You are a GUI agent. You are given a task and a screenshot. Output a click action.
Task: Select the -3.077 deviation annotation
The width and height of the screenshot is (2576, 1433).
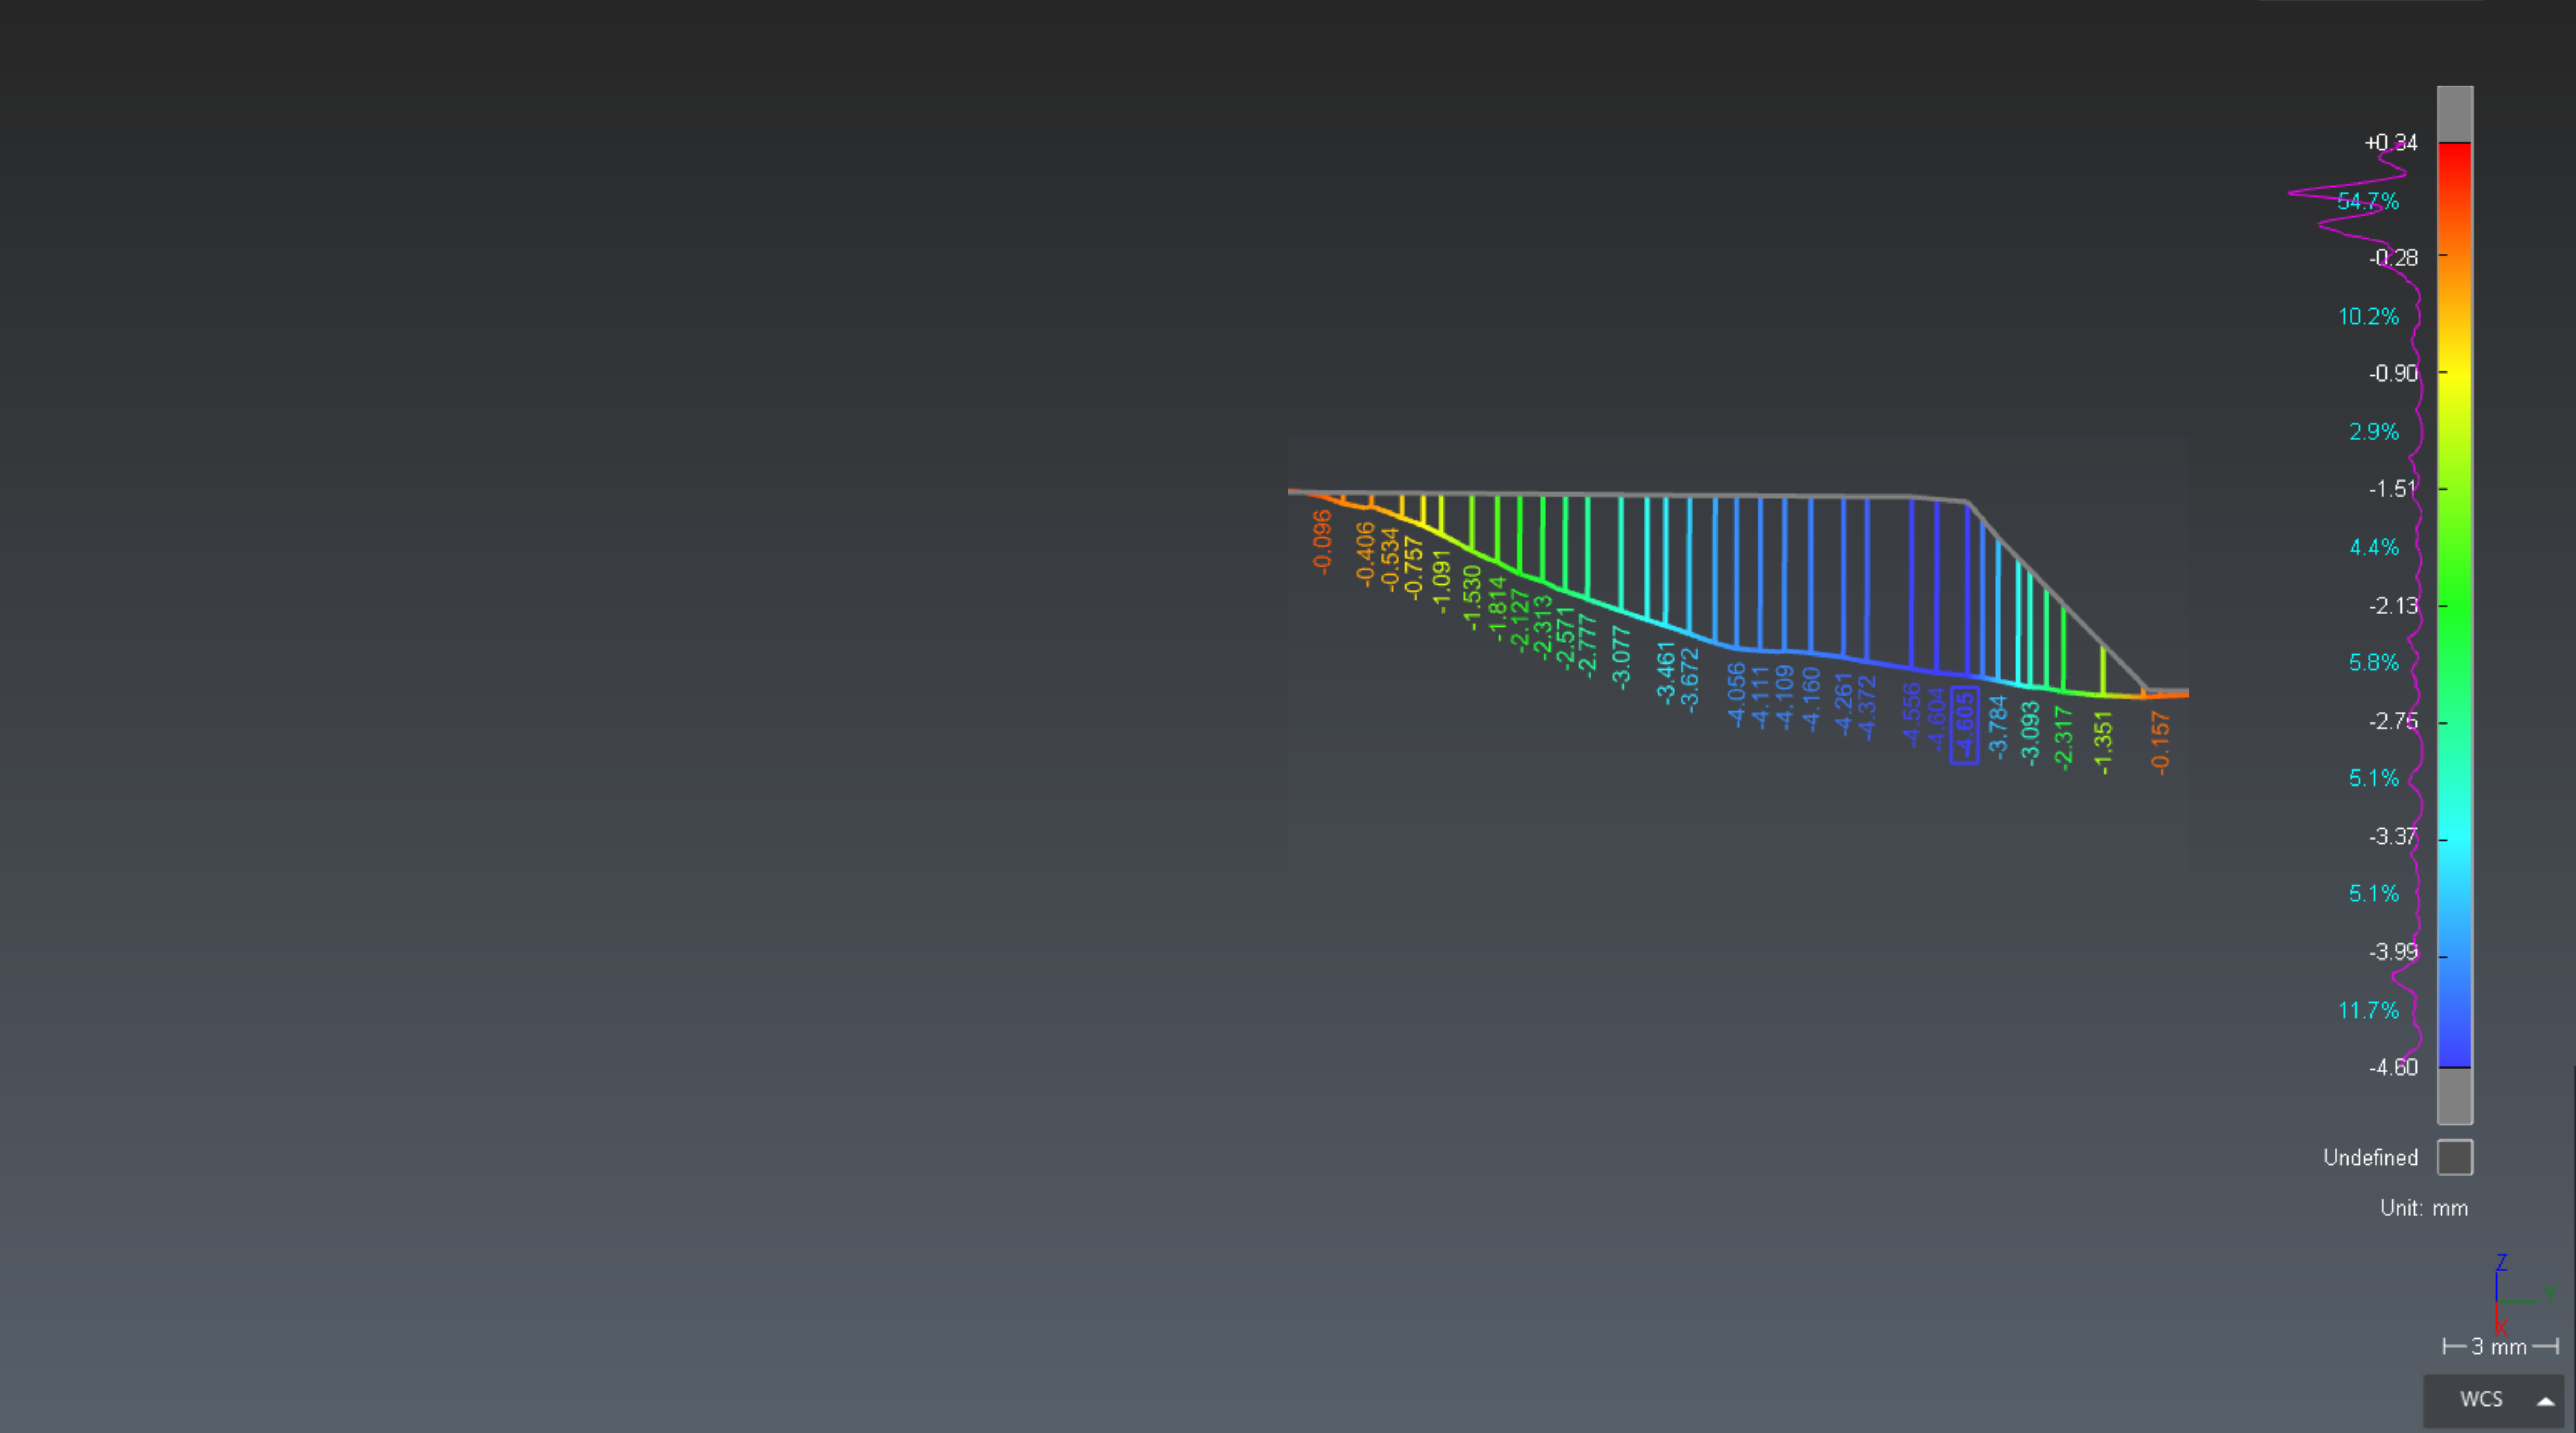click(x=1621, y=657)
